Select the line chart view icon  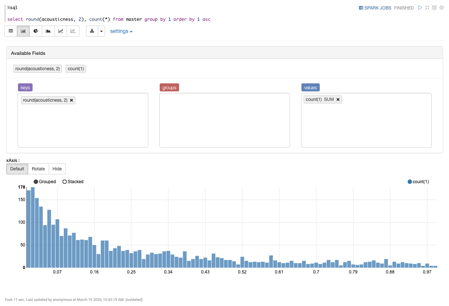tap(61, 31)
